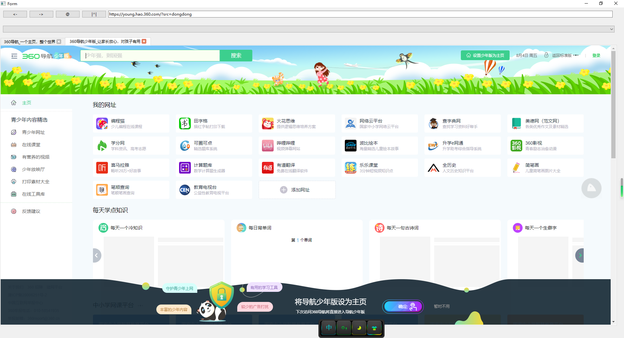Screen dimensions: 624x338
Task: Click the browser forward '->' button
Action: click(x=41, y=14)
